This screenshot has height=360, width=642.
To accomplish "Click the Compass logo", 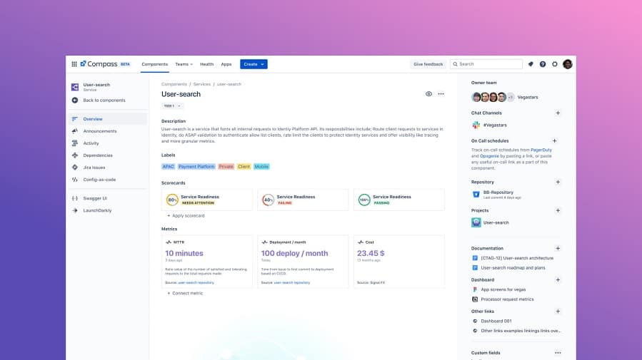I will tap(99, 64).
